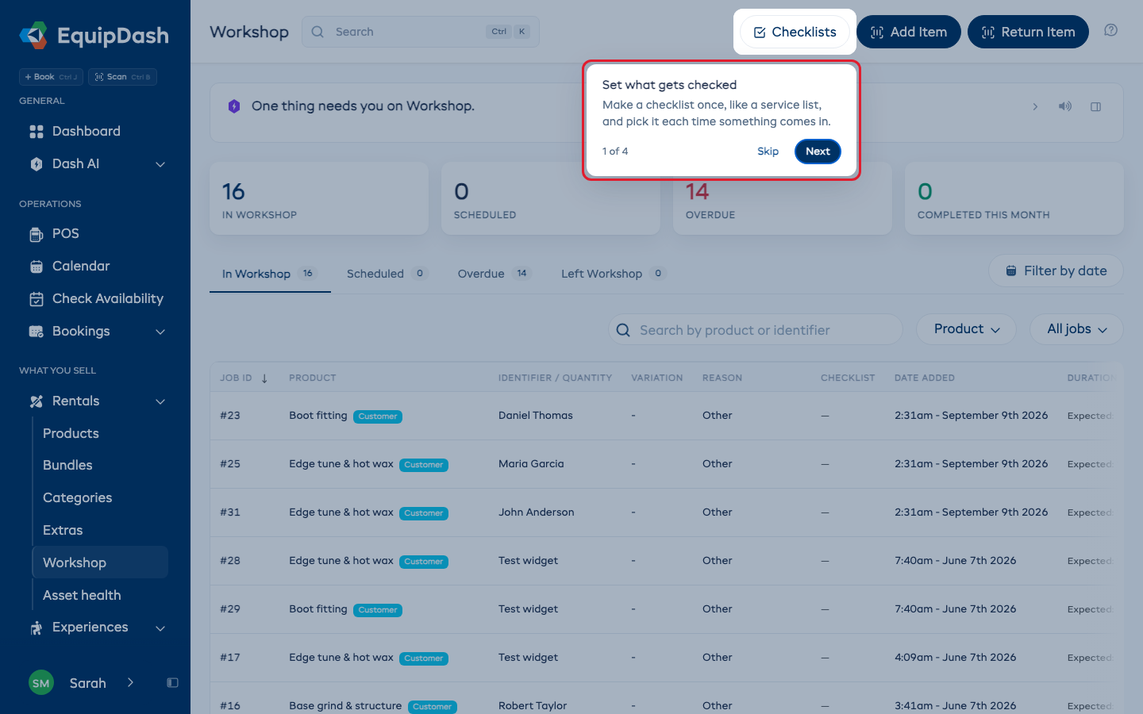Toggle the side panel icon in banner
This screenshot has height=714, width=1143.
point(1095,106)
